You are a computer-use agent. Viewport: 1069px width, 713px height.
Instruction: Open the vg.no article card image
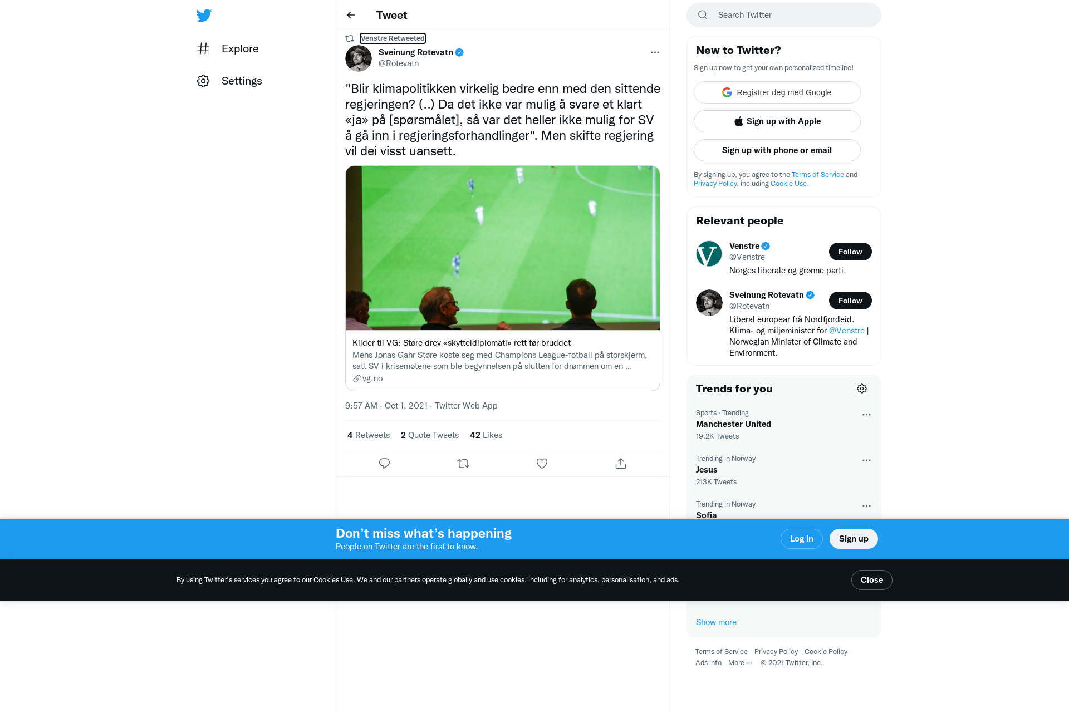(503, 248)
